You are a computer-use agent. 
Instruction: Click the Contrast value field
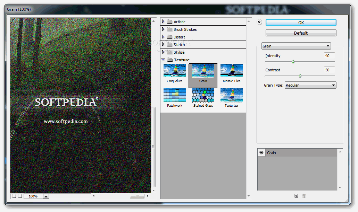[329, 70]
